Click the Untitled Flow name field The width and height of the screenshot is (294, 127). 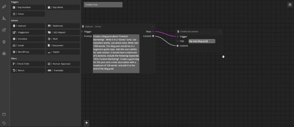coord(103,5)
